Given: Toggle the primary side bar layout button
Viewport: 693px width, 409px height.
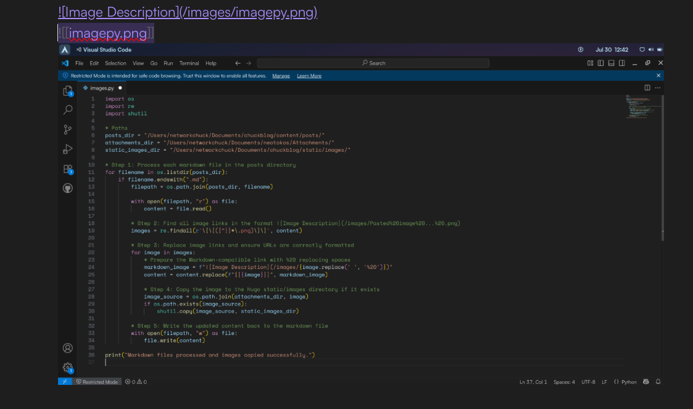Looking at the screenshot, I should click(x=600, y=63).
